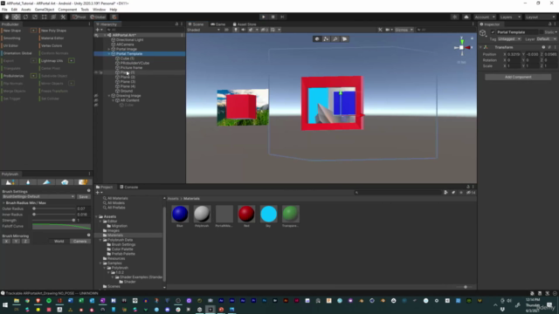Viewport: 559px width, 314px height.
Task: Click the Step frame button
Action: (x=282, y=17)
